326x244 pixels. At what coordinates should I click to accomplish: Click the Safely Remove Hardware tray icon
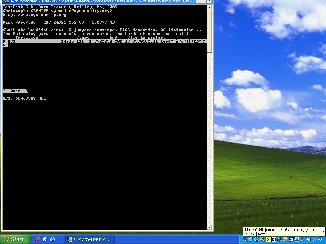point(302,240)
